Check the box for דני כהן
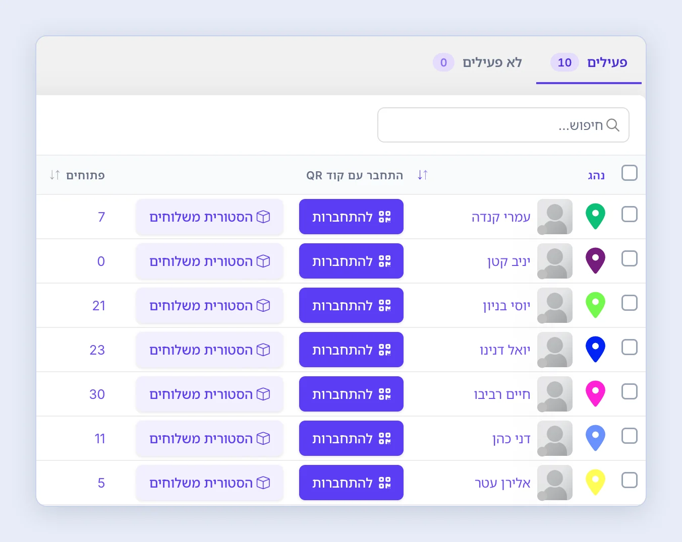 (630, 436)
